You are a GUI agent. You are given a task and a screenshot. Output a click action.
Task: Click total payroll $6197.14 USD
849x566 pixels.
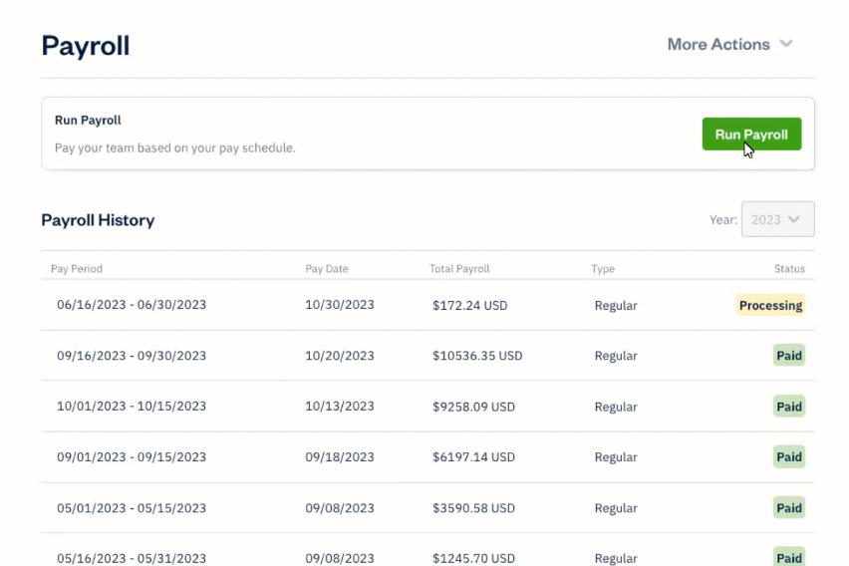(x=473, y=456)
